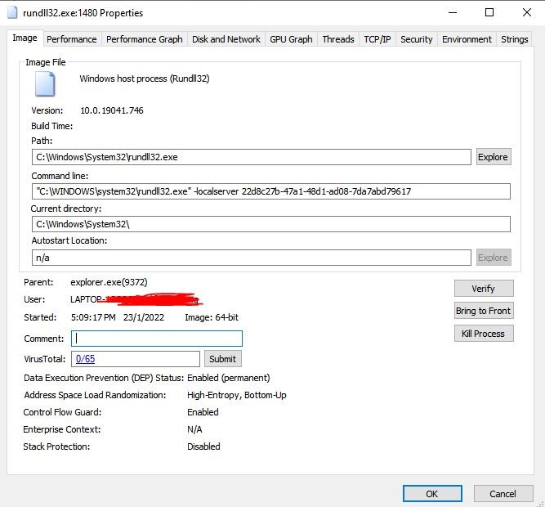
Task: Click the Control Flow Guard Enabled value
Action: click(203, 412)
